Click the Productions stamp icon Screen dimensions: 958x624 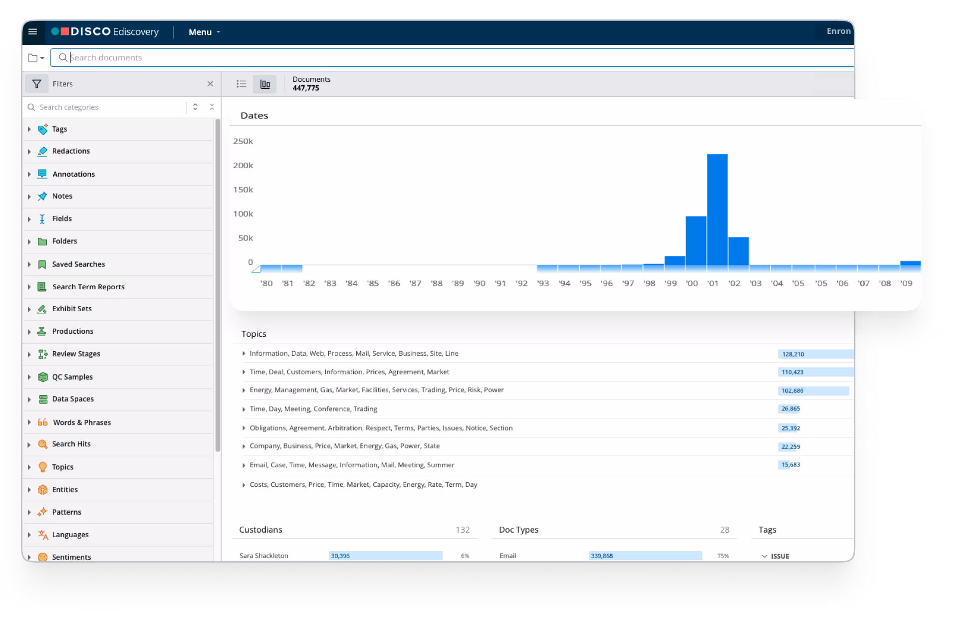coord(42,331)
